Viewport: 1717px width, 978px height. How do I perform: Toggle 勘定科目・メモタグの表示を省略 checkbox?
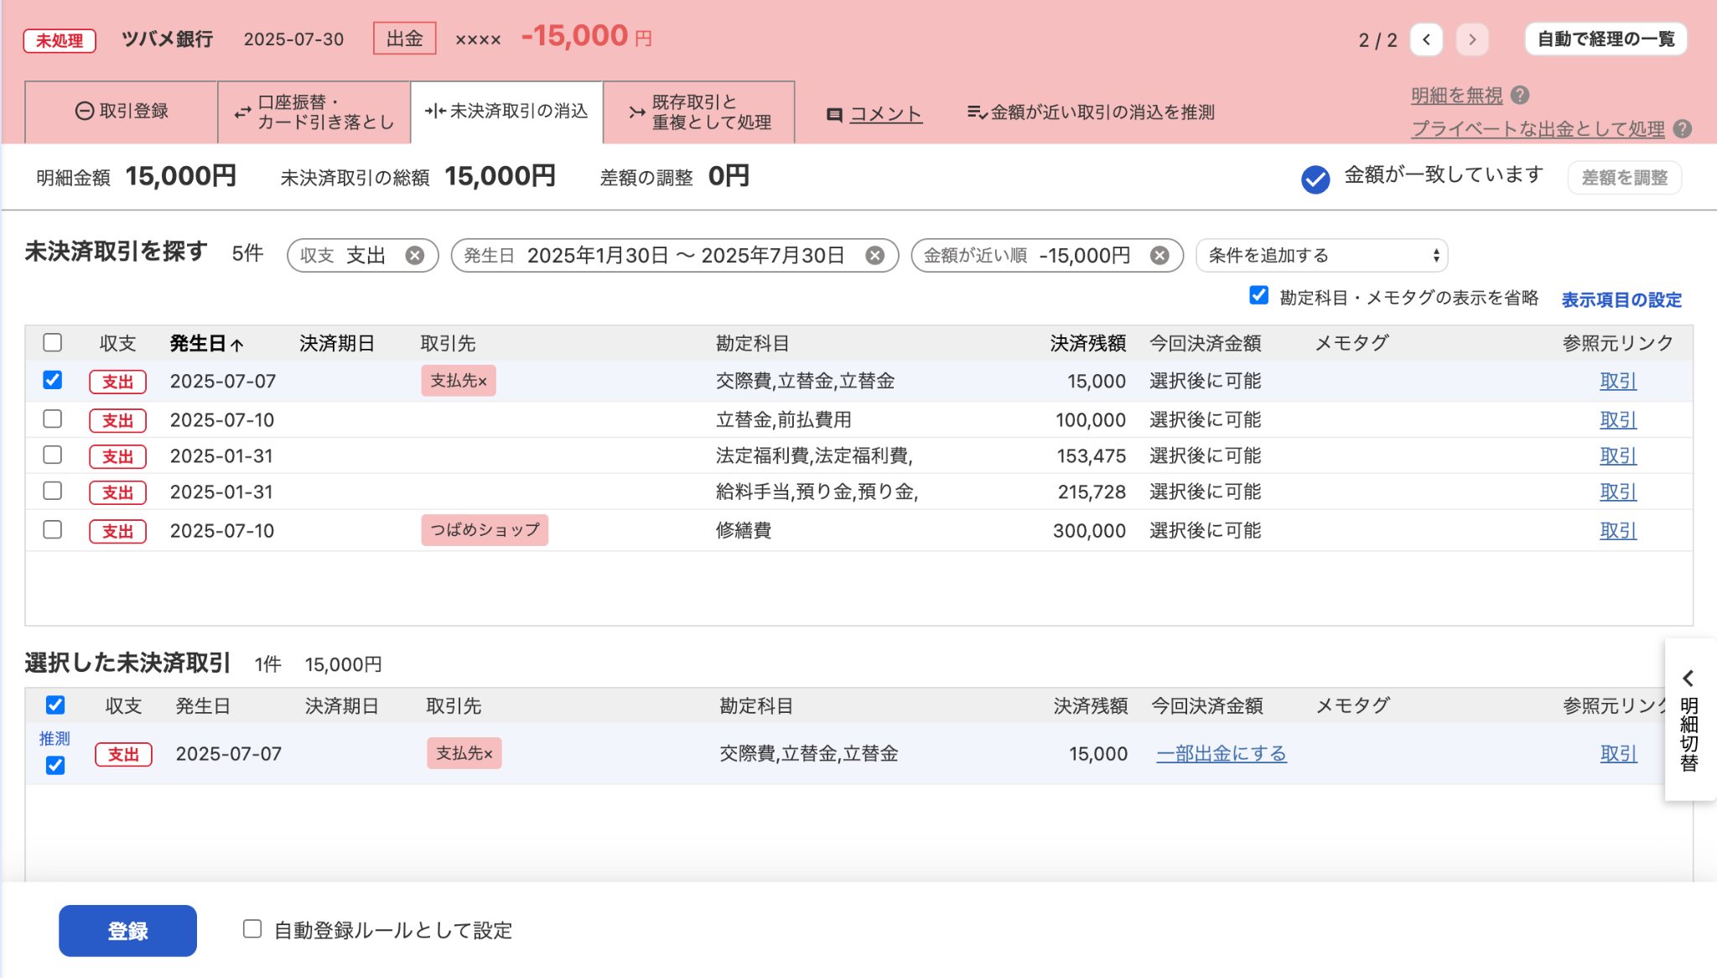pos(1258,295)
